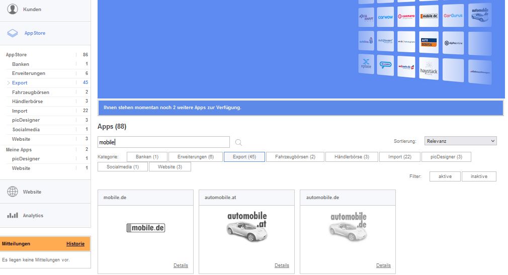Click the AutoScout24 tile in banner
This screenshot has width=508, height=275.
pos(429,42)
